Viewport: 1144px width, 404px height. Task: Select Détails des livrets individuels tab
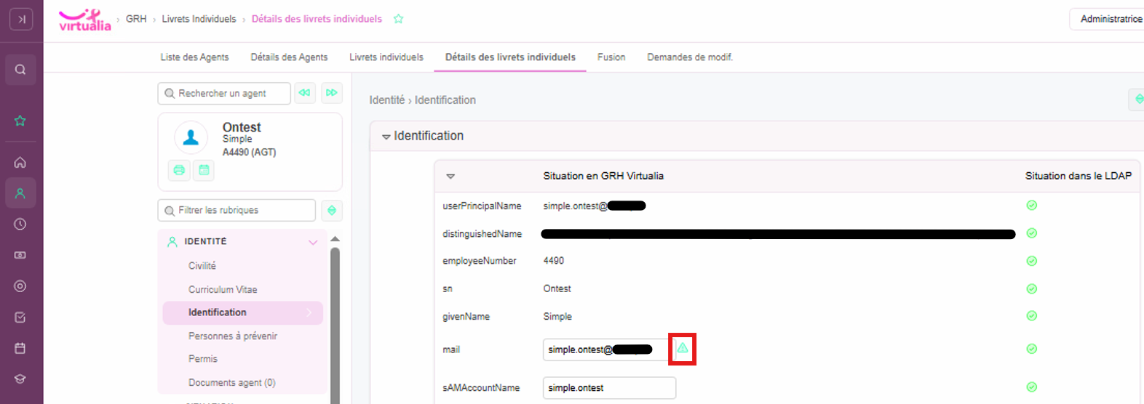[x=510, y=57]
